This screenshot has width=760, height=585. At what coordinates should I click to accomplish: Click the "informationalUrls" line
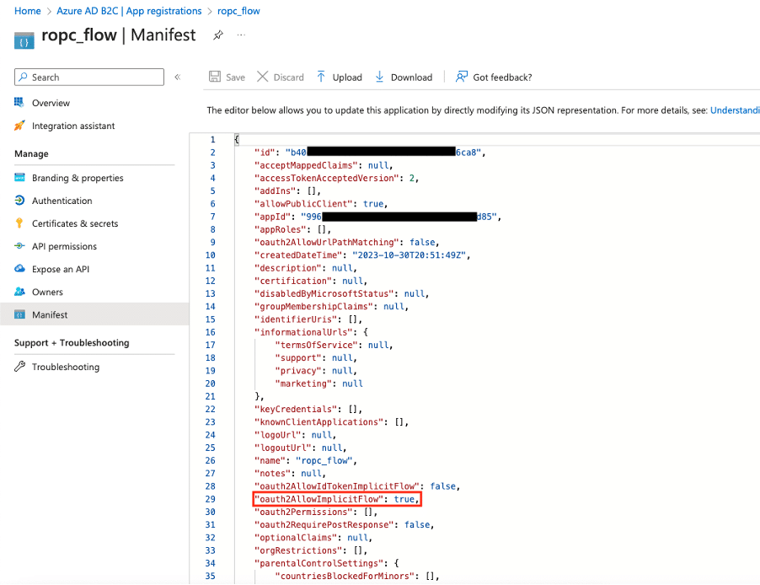[311, 332]
